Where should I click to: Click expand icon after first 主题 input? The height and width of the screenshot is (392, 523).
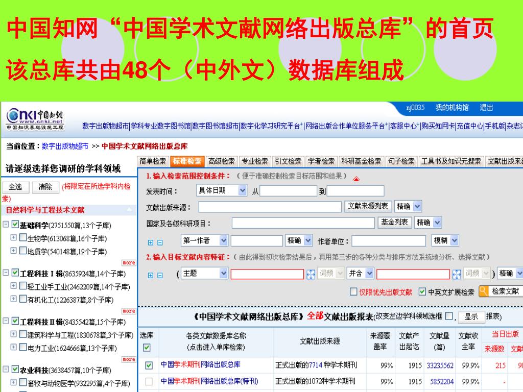click(311, 274)
